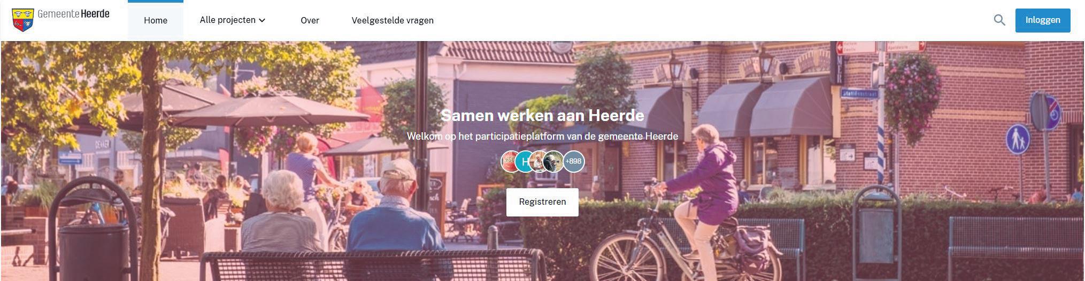Select the avatar showing a photographer

[x=553, y=161]
